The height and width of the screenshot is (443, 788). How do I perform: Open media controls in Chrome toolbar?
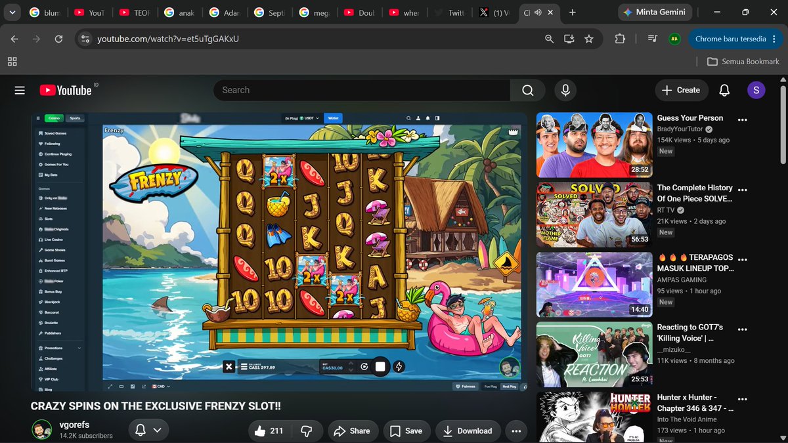click(x=652, y=39)
